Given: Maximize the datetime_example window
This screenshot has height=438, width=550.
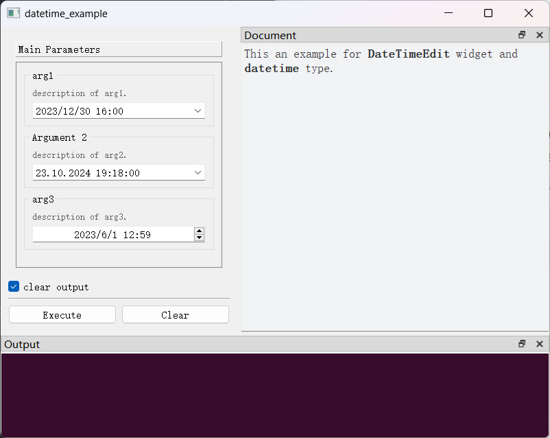Looking at the screenshot, I should pyautogui.click(x=488, y=13).
